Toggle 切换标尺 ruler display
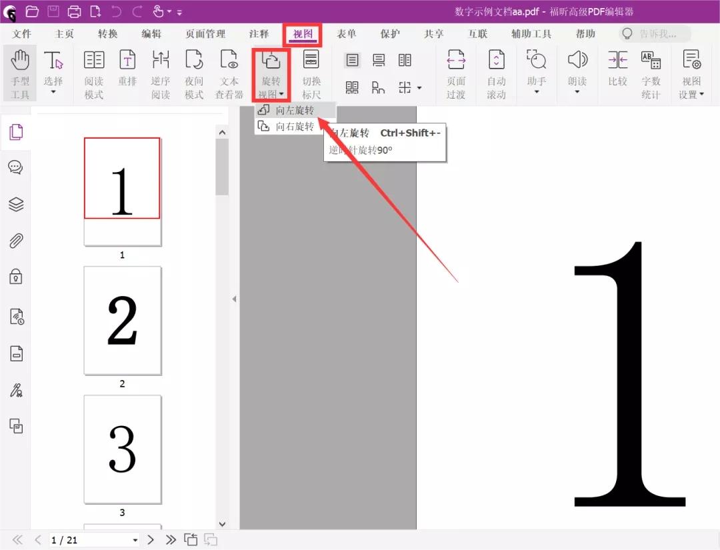Screen dimensions: 720x550 click(311, 74)
